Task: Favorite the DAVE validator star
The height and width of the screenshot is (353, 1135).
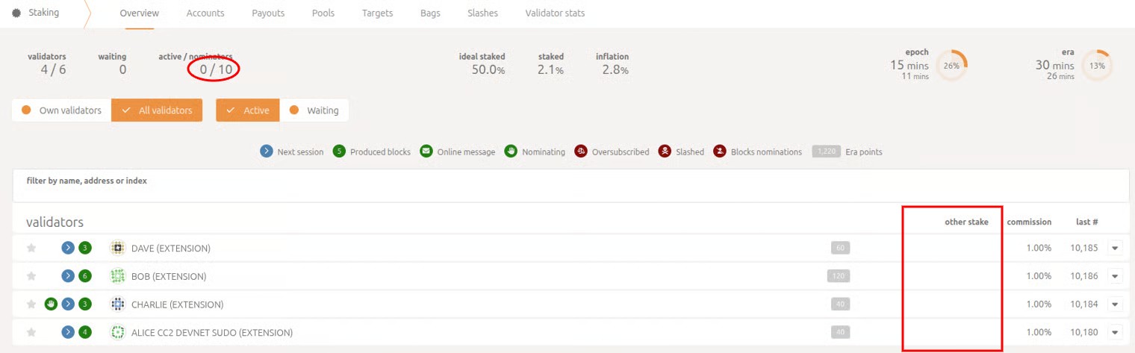Action: click(x=31, y=249)
